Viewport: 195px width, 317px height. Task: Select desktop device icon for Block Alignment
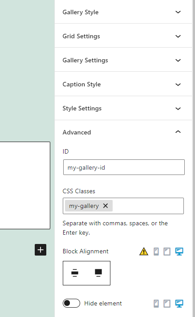[x=179, y=252]
